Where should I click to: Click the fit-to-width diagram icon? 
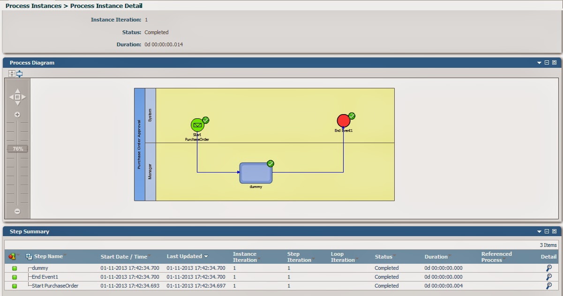[20, 73]
